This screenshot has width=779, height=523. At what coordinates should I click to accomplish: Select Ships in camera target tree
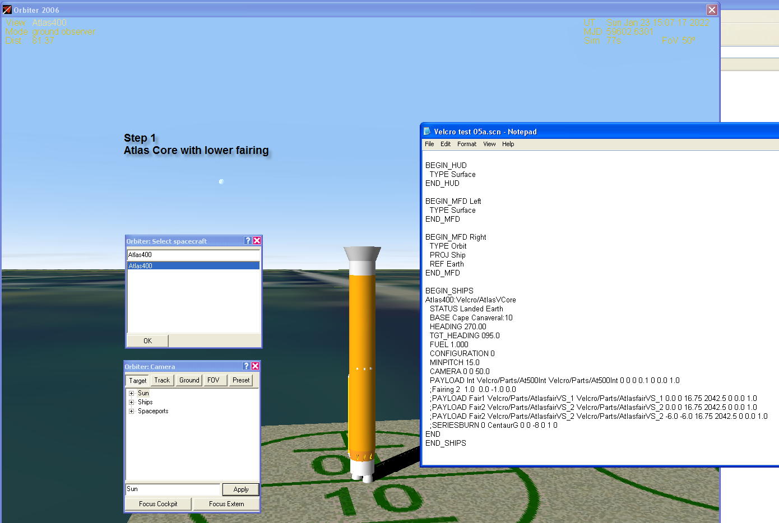(145, 402)
